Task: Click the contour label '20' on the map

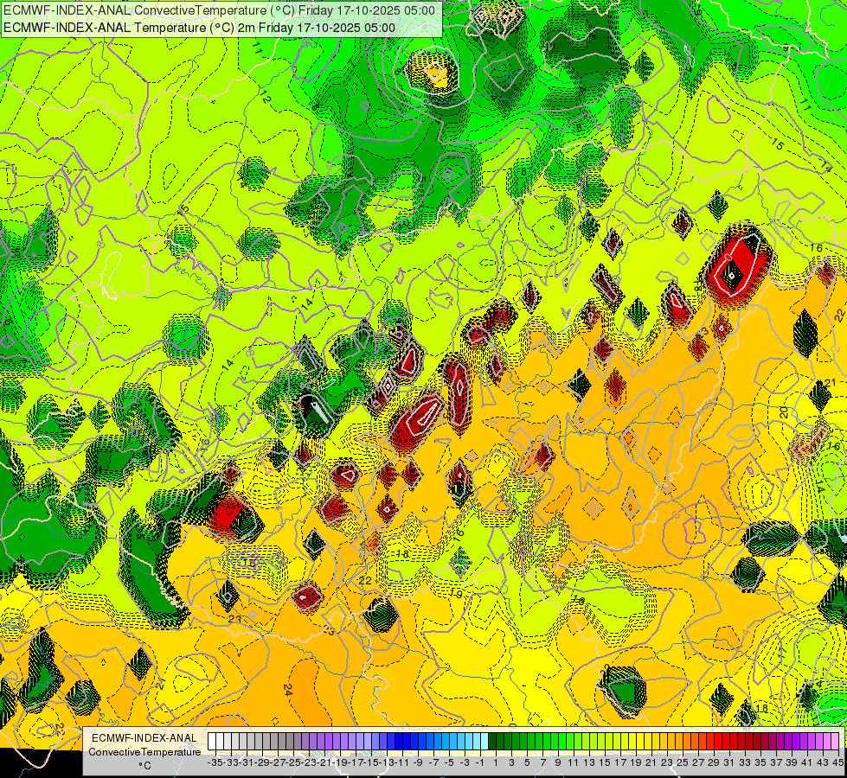Action: (784, 412)
